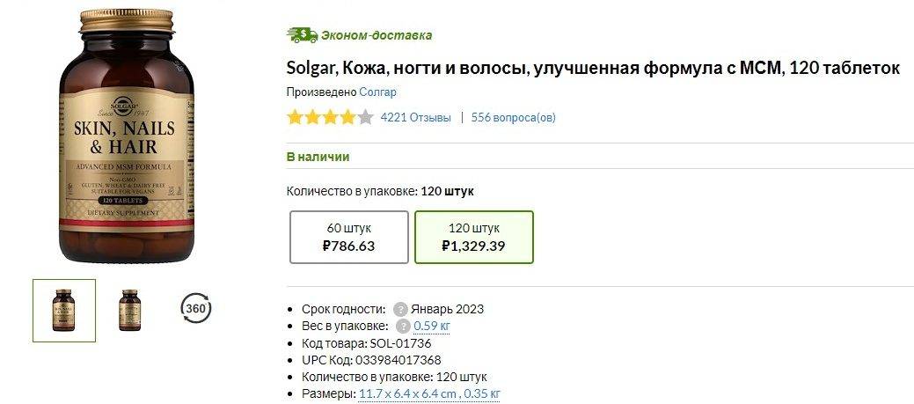The image size is (914, 404).
Task: Click the 0.59 кг package weight link
Action: 432,326
